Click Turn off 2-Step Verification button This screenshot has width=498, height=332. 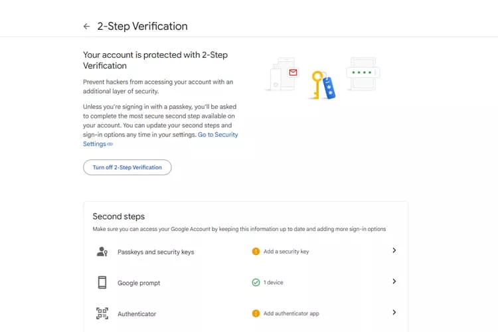click(127, 167)
